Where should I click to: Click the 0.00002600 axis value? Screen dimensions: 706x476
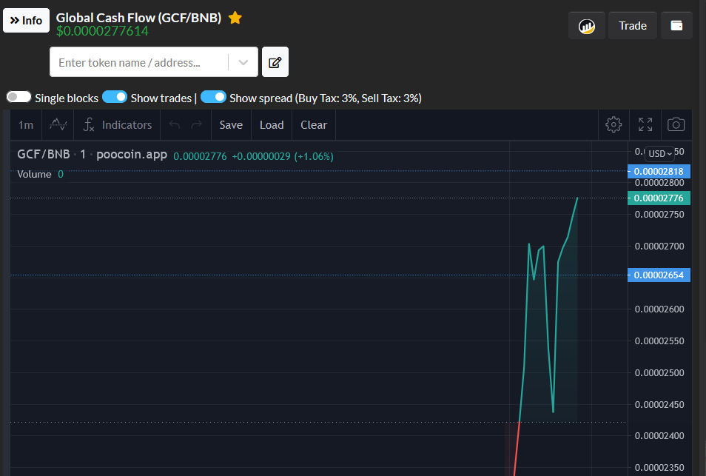coord(659,309)
